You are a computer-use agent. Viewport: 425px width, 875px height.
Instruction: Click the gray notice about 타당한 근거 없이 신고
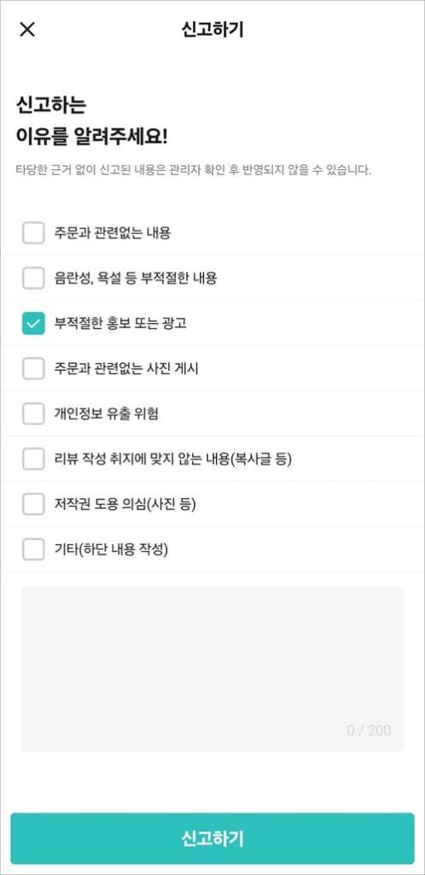coord(193,170)
